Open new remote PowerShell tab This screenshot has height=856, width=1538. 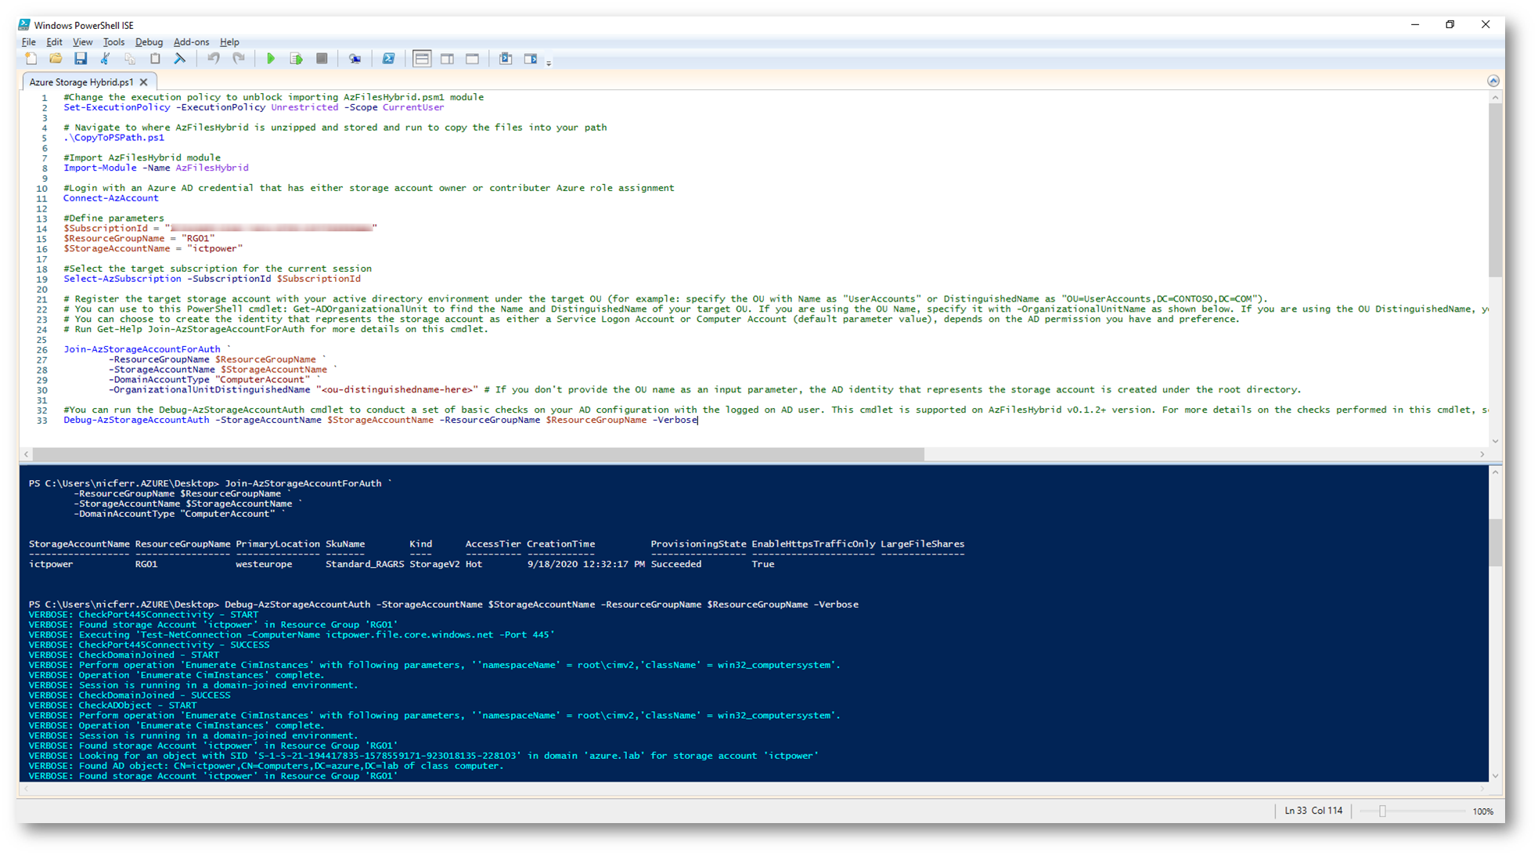pos(355,59)
